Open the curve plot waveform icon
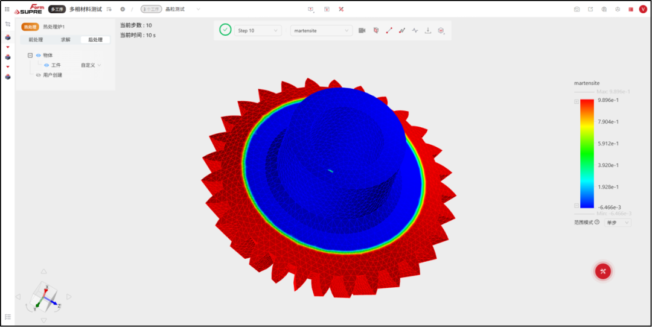The height and width of the screenshot is (327, 652). pos(415,30)
